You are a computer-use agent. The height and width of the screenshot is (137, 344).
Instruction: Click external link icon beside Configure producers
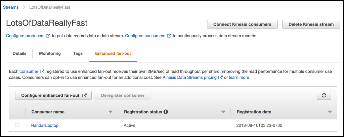click(48, 36)
